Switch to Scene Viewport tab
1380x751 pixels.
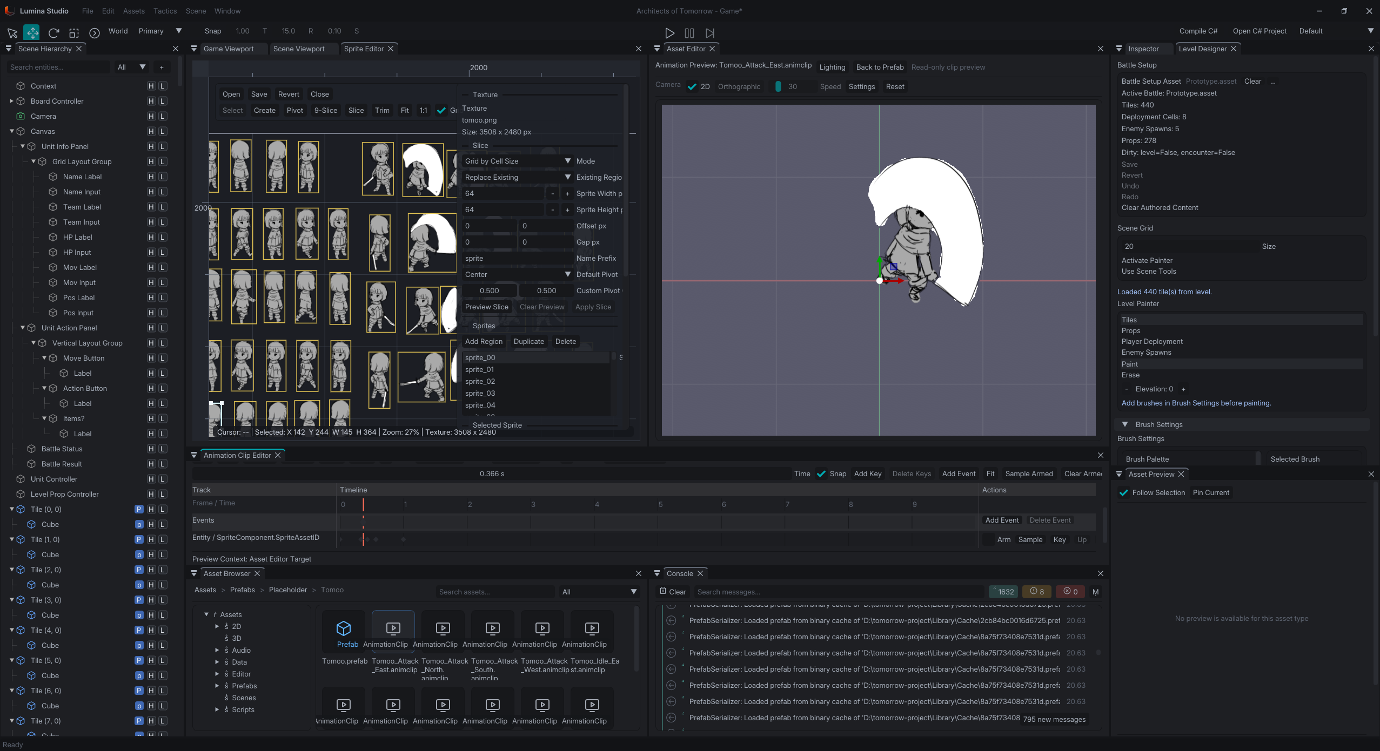tap(299, 49)
